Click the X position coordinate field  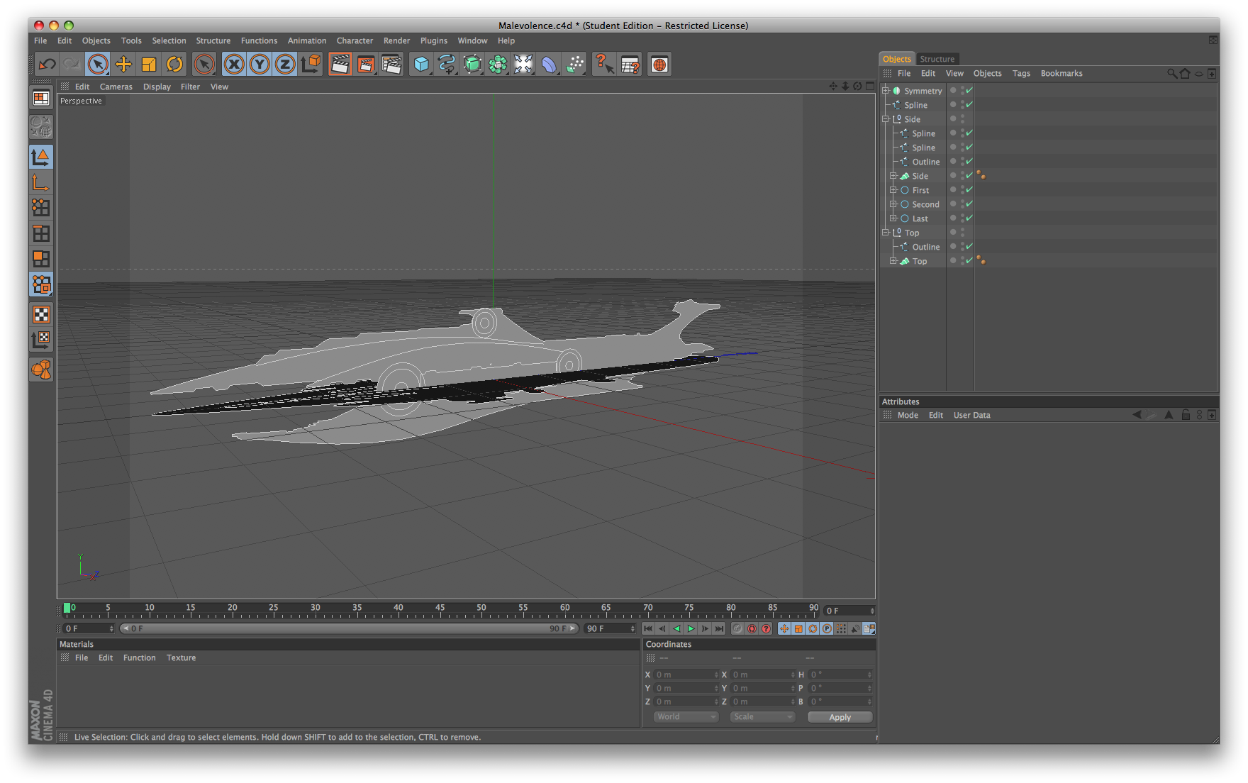686,675
